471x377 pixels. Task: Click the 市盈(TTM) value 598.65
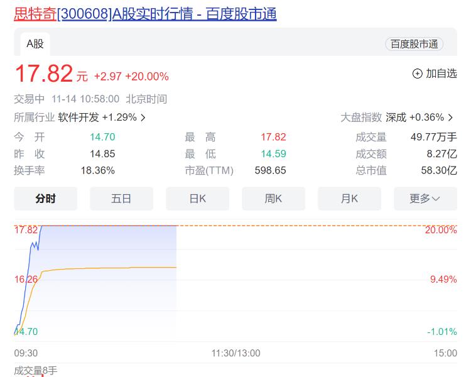point(270,170)
